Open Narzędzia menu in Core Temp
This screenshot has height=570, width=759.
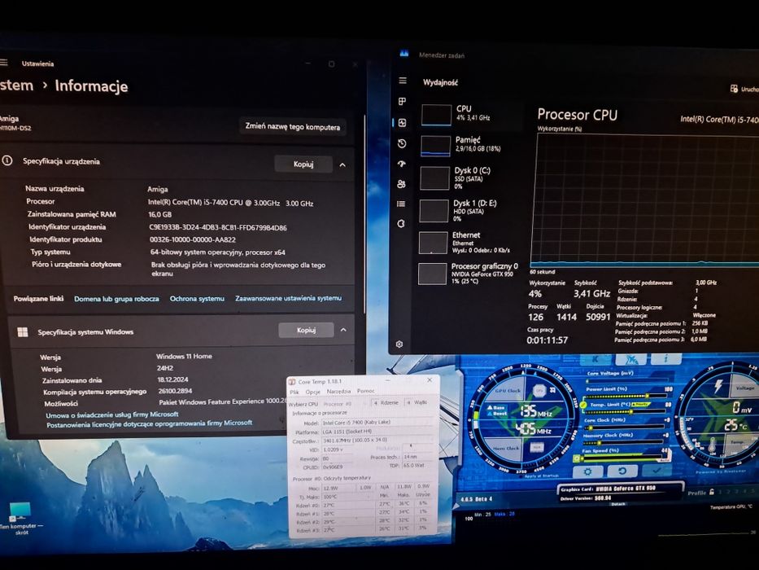point(339,391)
